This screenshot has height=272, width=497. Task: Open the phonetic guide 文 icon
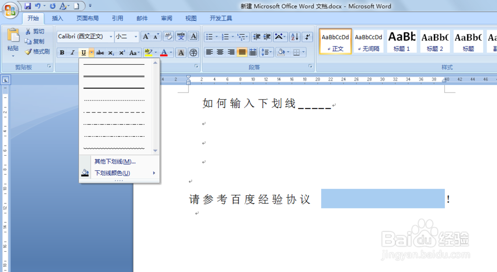(x=181, y=36)
